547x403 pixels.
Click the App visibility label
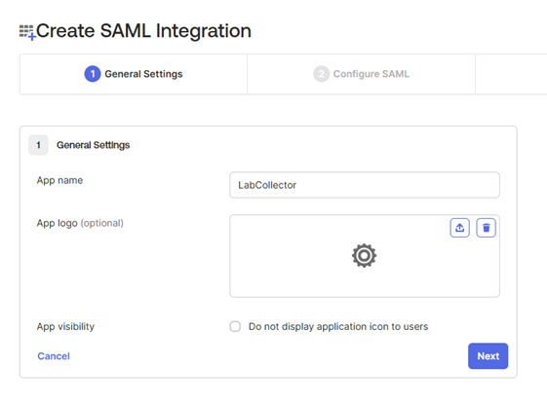pyautogui.click(x=65, y=326)
